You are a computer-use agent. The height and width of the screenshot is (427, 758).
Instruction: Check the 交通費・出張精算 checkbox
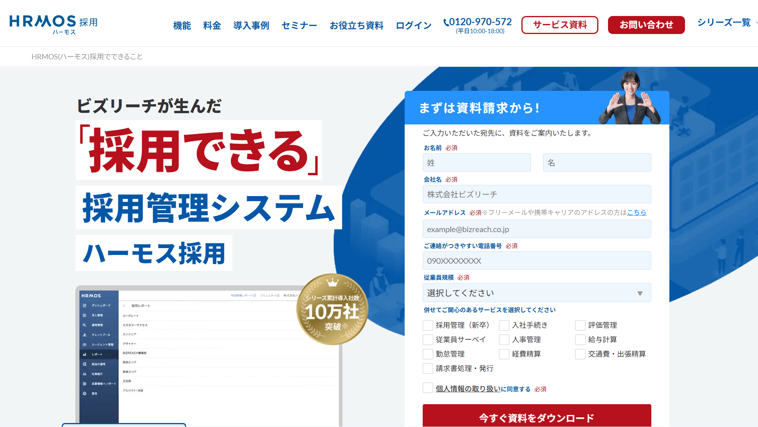pyautogui.click(x=580, y=354)
